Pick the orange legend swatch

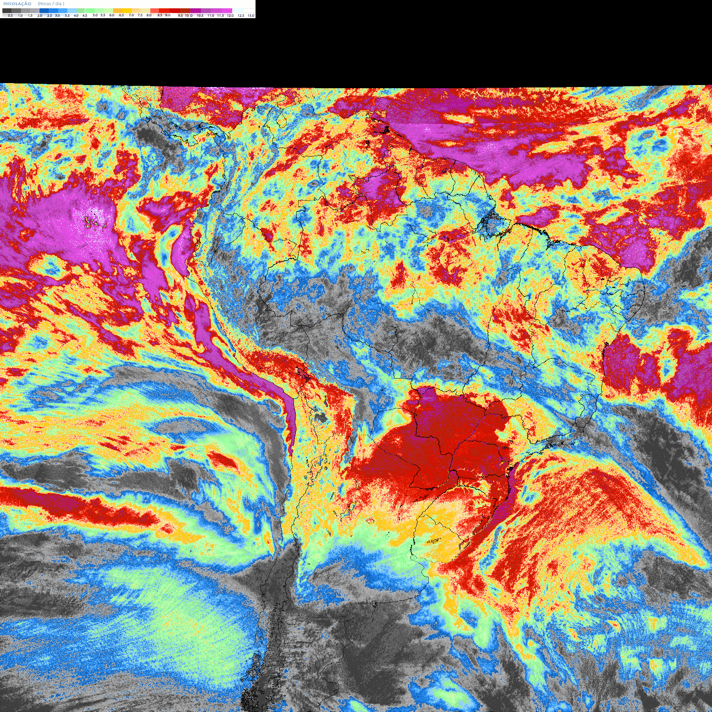[117, 11]
